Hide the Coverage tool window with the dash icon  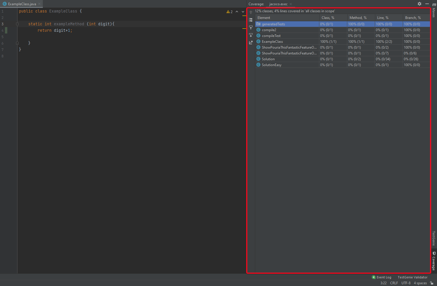click(427, 4)
